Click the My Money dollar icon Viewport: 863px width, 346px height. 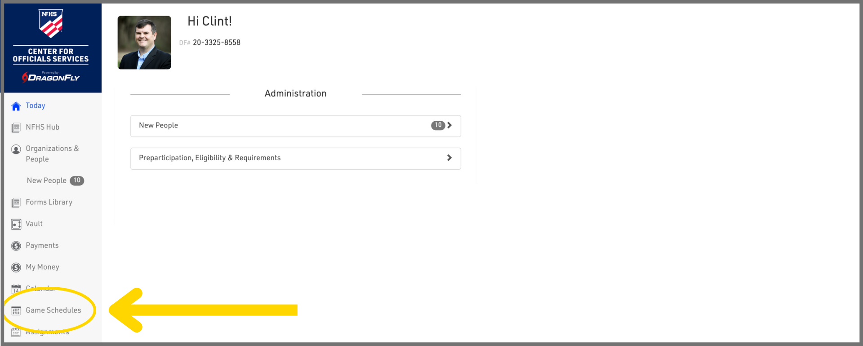(16, 267)
